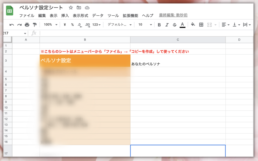Click the move-to-folder icon

pyautogui.click(x=79, y=8)
